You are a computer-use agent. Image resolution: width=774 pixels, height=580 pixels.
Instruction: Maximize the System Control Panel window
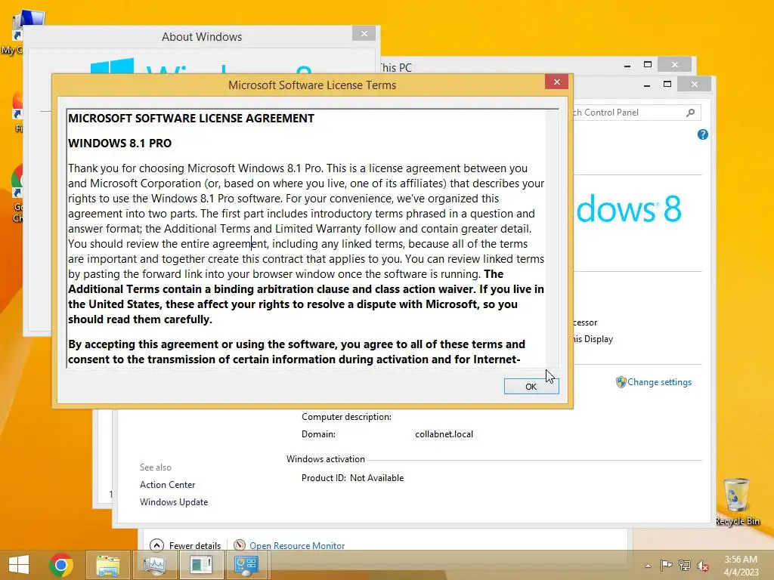click(x=667, y=85)
